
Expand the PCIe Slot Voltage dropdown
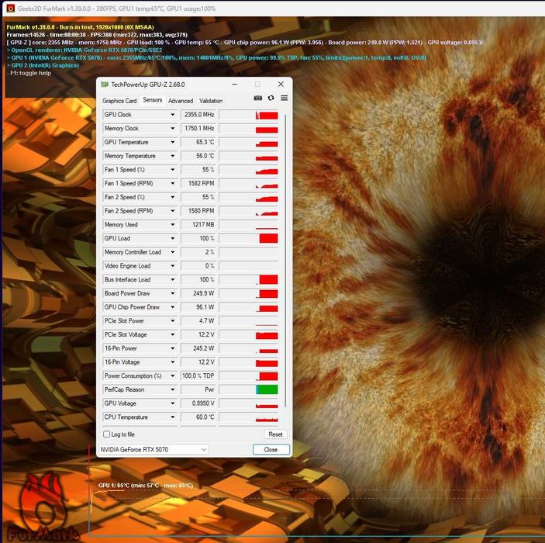click(172, 334)
